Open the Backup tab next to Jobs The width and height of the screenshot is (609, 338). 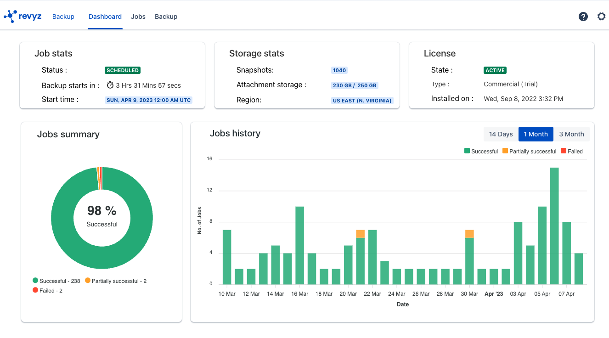point(166,17)
